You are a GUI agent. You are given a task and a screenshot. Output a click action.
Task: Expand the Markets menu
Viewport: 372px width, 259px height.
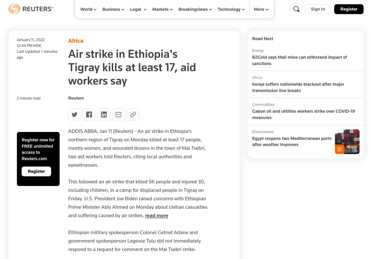(162, 9)
